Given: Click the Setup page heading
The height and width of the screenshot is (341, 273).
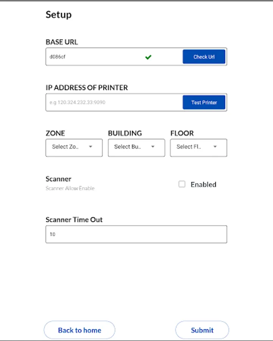Looking at the screenshot, I should point(59,15).
